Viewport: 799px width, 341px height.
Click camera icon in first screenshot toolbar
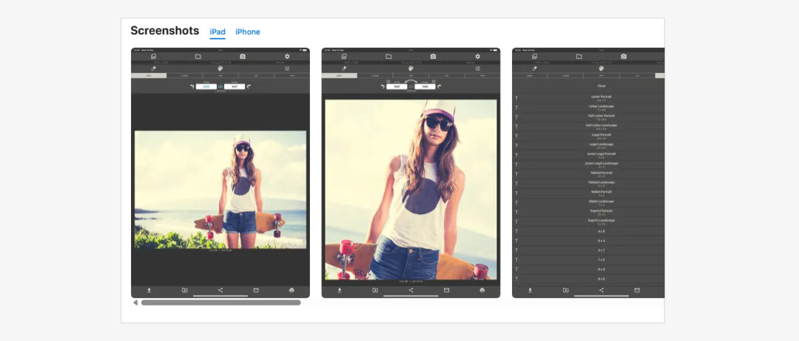point(243,56)
